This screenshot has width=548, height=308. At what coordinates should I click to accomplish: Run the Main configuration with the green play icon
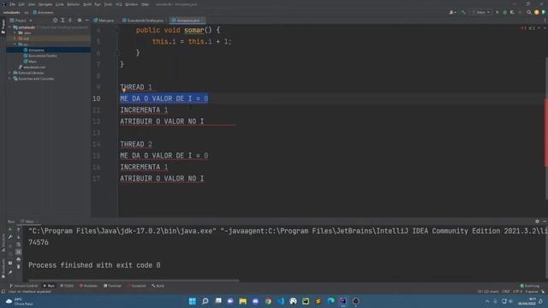pos(497,12)
